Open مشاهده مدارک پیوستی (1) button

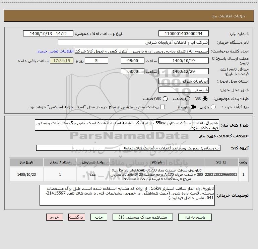coord(143,217)
